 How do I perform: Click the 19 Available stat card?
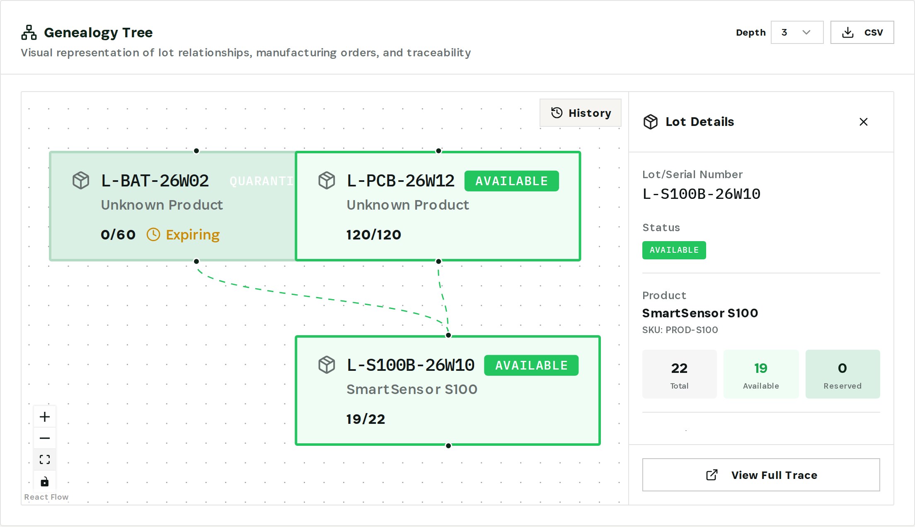point(761,374)
